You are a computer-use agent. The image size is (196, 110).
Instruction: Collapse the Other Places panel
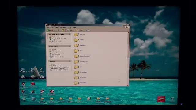(70, 46)
